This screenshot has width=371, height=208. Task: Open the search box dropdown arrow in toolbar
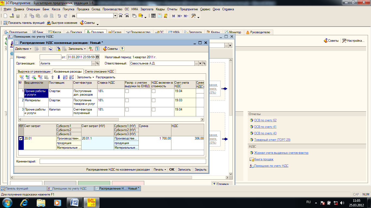115,16
